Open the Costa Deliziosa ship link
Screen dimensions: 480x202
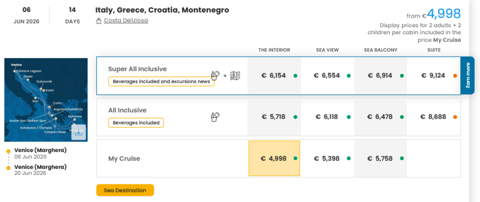pyautogui.click(x=126, y=20)
